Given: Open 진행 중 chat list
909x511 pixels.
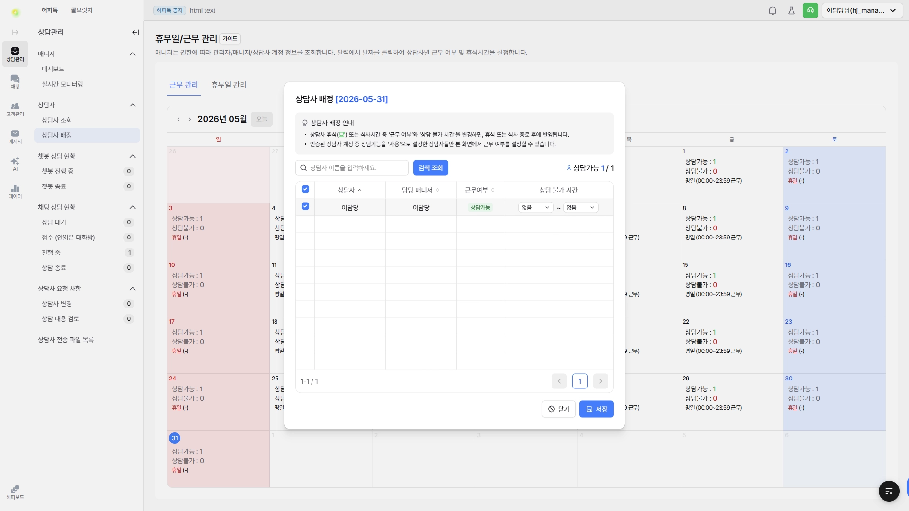Looking at the screenshot, I should [87, 253].
